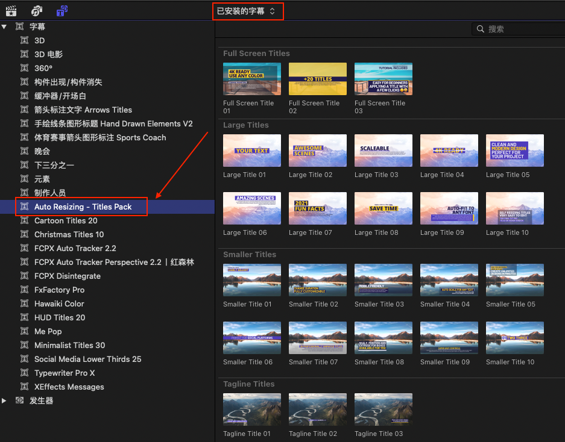Select FCPX Disintegrate category
Screen dimensions: 565x442
[68, 276]
